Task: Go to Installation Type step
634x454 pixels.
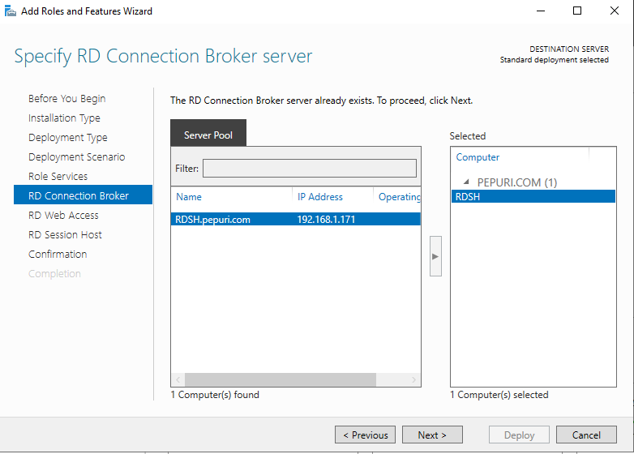Action: click(x=64, y=118)
